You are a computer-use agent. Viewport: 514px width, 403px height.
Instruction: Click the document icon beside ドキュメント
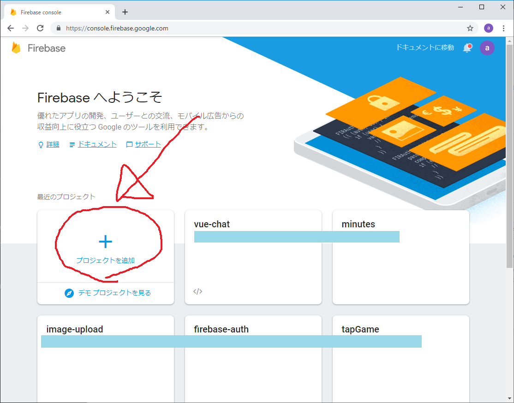pos(72,144)
